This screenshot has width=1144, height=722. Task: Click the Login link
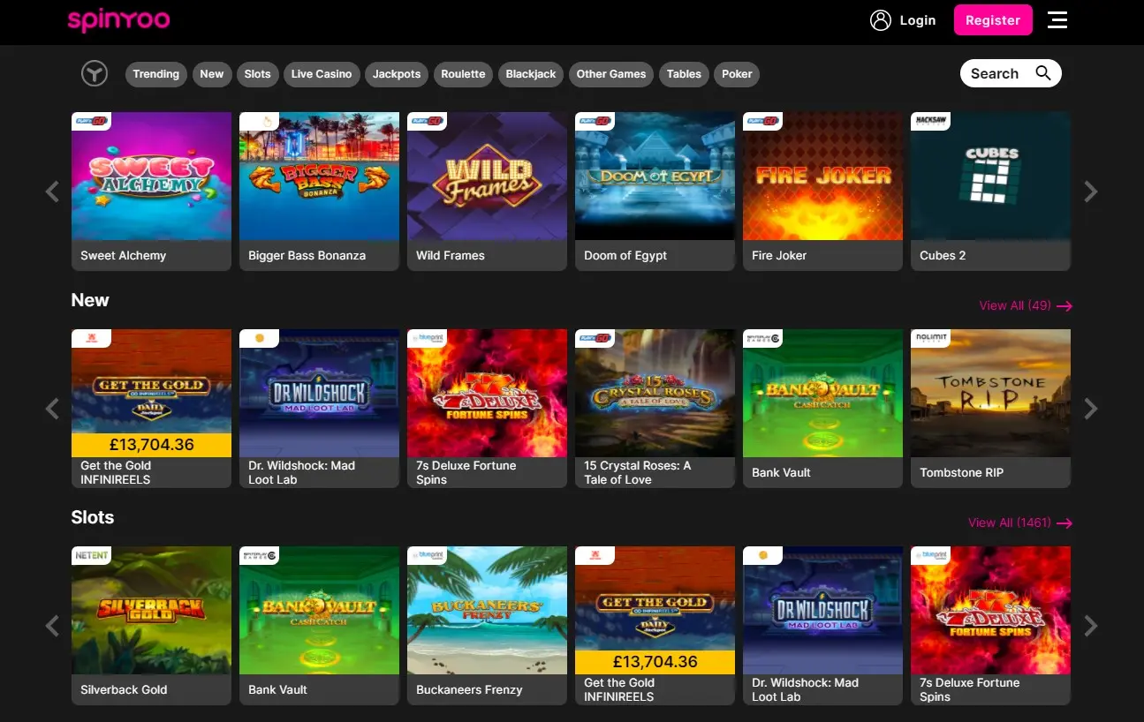coord(917,20)
